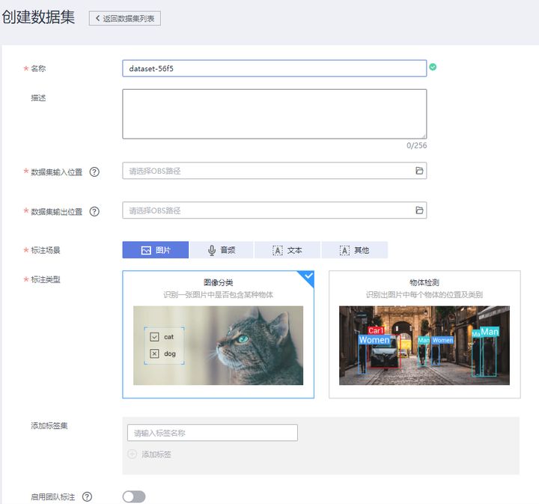Focus the 描述 description text area

coord(274,114)
